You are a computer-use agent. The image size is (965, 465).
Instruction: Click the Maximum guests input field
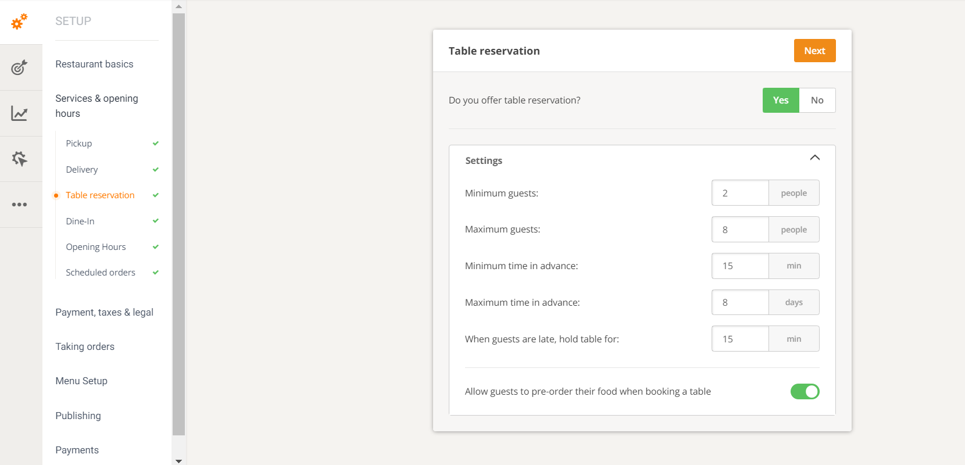coord(740,230)
